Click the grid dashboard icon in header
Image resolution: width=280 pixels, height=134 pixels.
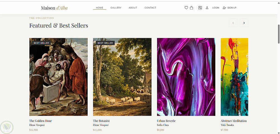(x=200, y=8)
